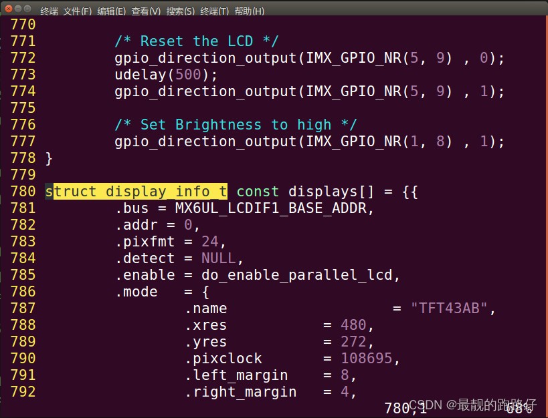
Task: Open the 帮助(H) menu
Action: pos(249,11)
